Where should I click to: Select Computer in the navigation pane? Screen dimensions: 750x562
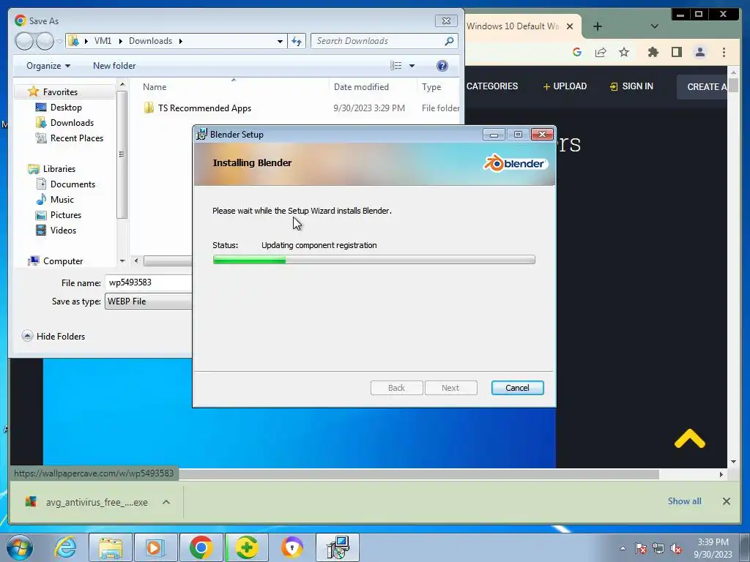pyautogui.click(x=63, y=261)
